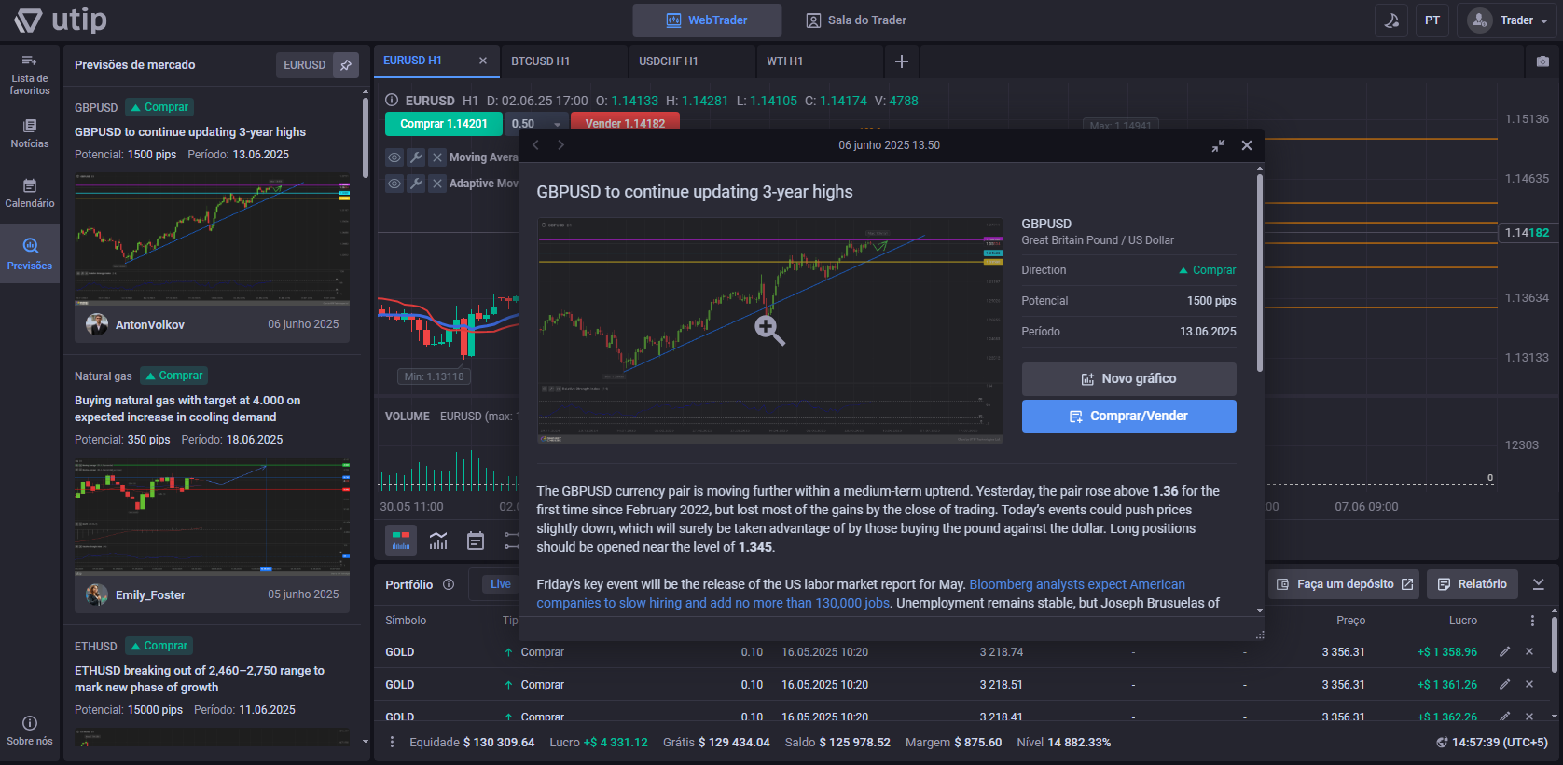
Task: Toggle Adaptive Moving Average visibility eye
Action: point(394,184)
